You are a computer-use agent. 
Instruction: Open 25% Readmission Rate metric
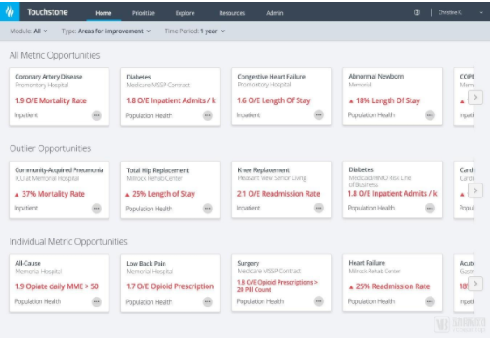(390, 286)
